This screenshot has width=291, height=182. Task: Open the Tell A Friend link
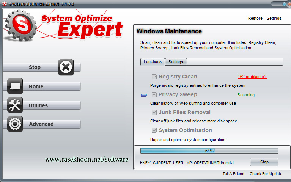233,174
